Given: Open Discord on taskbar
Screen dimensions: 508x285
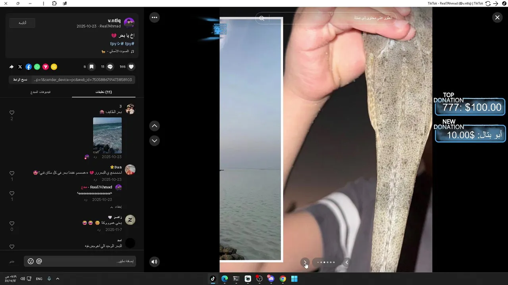Looking at the screenshot, I should coord(271,279).
